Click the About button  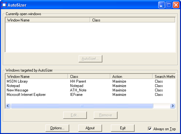pos(90,128)
